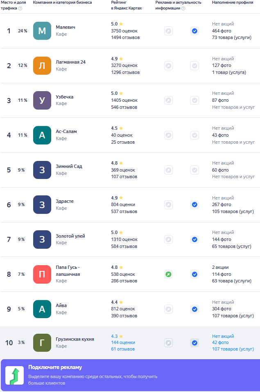
Task: Click the Лагманная 24 orange avatar
Action: [x=42, y=66]
